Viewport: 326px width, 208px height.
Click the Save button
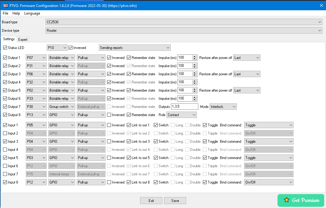click(175, 200)
